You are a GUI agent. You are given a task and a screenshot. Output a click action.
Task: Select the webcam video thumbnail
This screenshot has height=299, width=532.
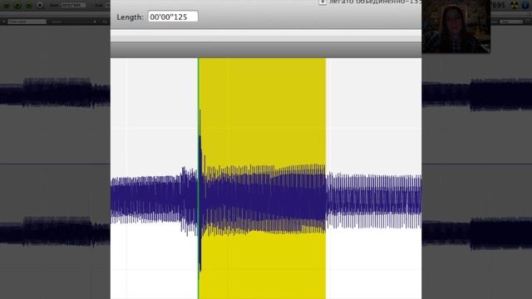point(456,26)
